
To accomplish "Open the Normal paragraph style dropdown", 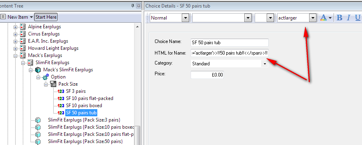I will pos(185,18).
